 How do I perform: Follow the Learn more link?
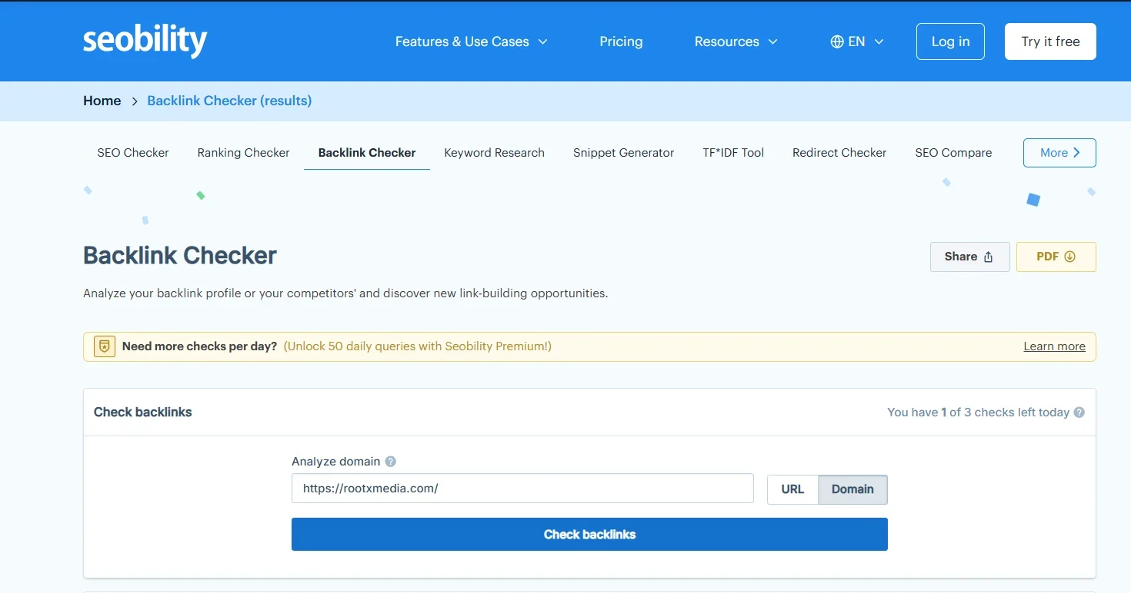(x=1054, y=346)
